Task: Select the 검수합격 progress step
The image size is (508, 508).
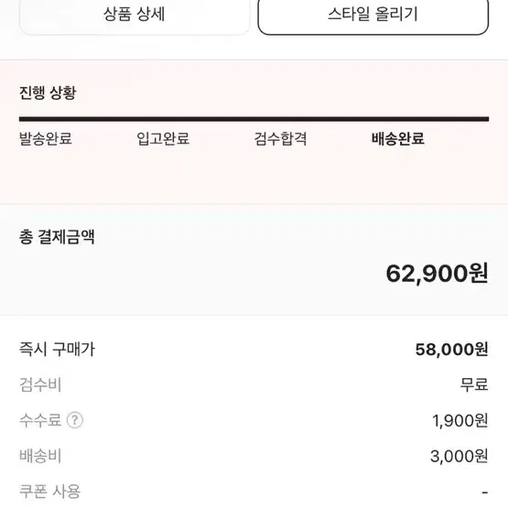Action: point(280,138)
